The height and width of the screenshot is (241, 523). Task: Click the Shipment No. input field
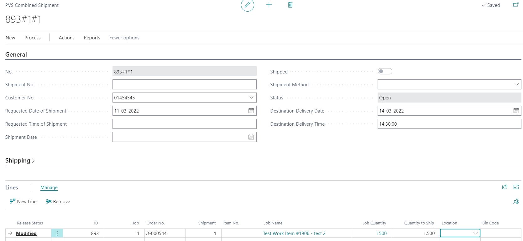(x=185, y=84)
